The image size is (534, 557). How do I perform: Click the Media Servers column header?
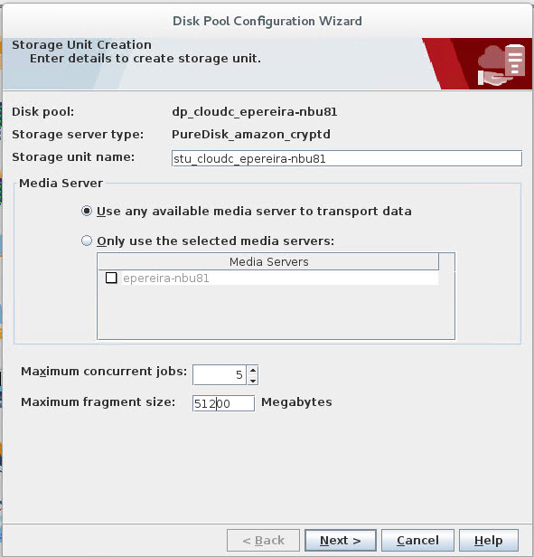[268, 262]
